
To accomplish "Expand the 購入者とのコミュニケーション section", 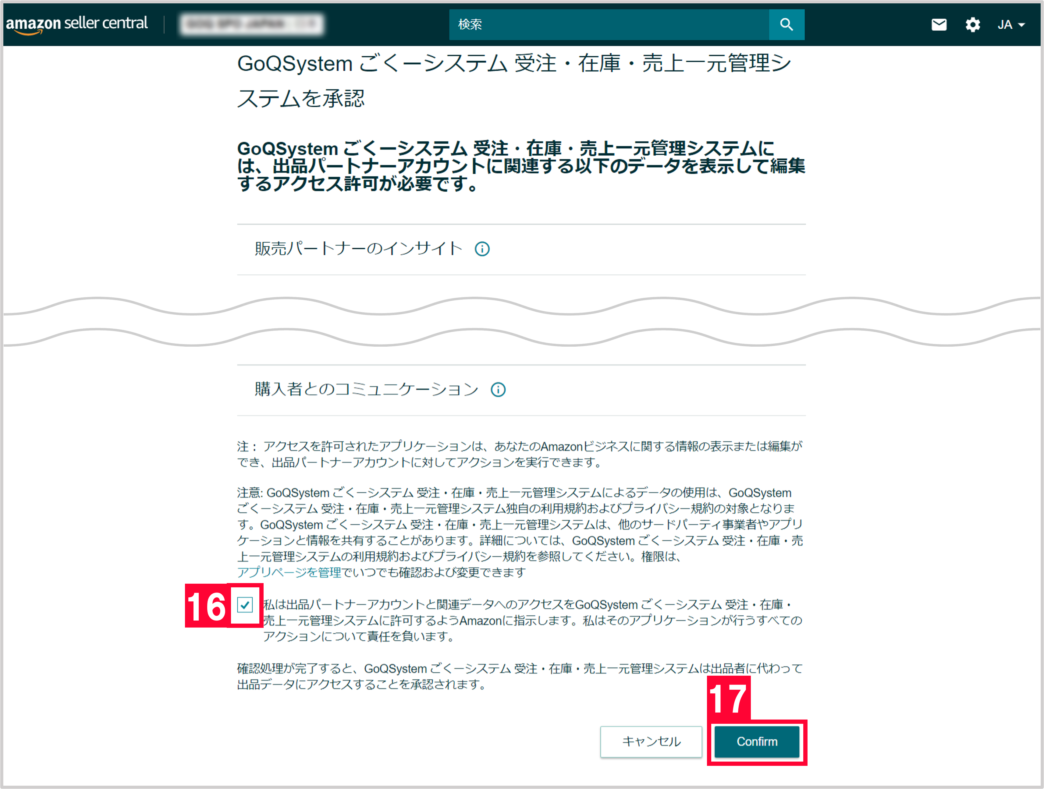I will click(521, 390).
